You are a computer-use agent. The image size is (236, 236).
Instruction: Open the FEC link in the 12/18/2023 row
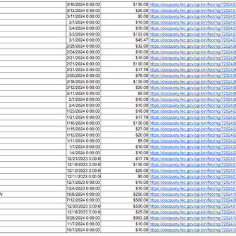(x=193, y=212)
